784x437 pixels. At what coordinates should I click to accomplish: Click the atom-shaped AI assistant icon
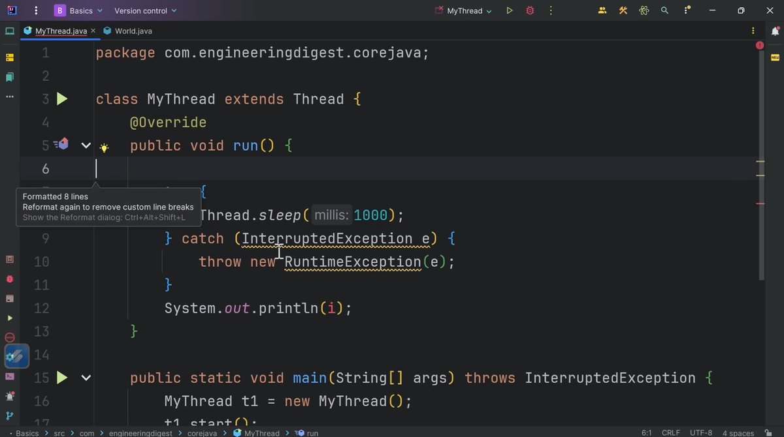[x=644, y=10]
